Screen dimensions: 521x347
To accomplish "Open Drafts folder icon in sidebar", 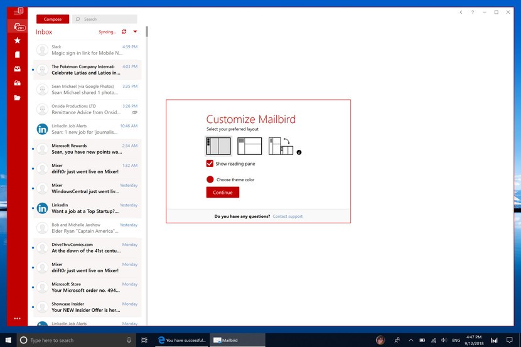I will 18,55.
